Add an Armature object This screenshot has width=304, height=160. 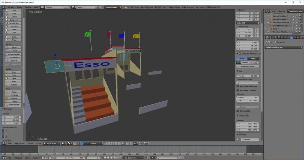[14, 95]
